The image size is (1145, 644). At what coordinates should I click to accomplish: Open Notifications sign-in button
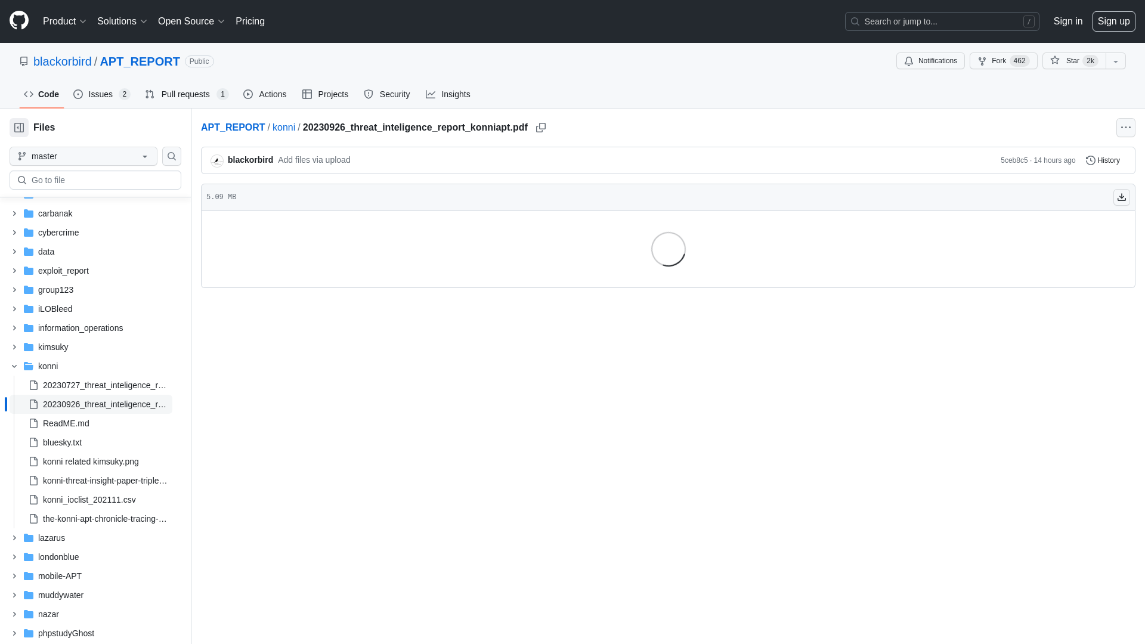point(930,61)
